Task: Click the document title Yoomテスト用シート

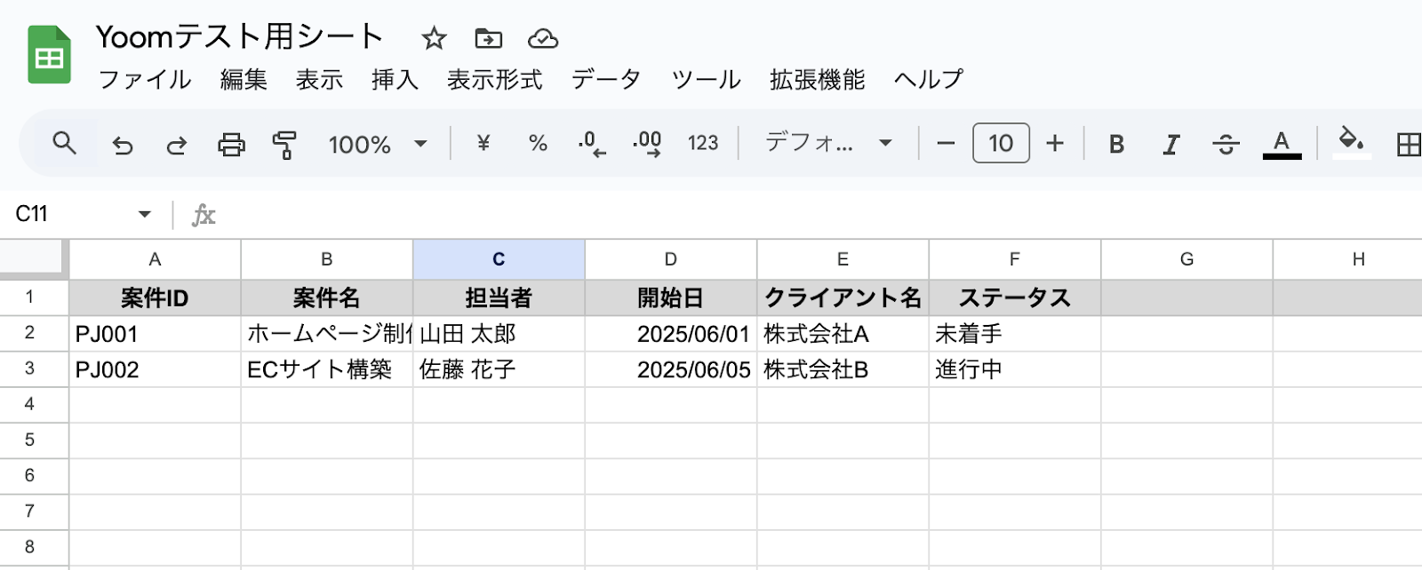Action: tap(240, 36)
